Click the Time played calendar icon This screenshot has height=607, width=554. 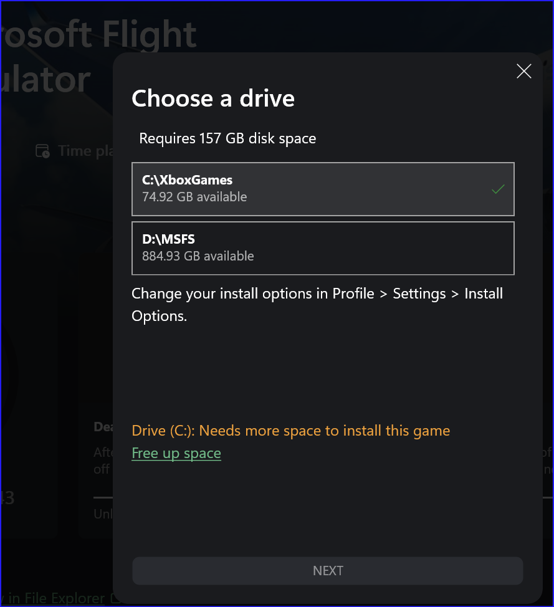tap(42, 151)
